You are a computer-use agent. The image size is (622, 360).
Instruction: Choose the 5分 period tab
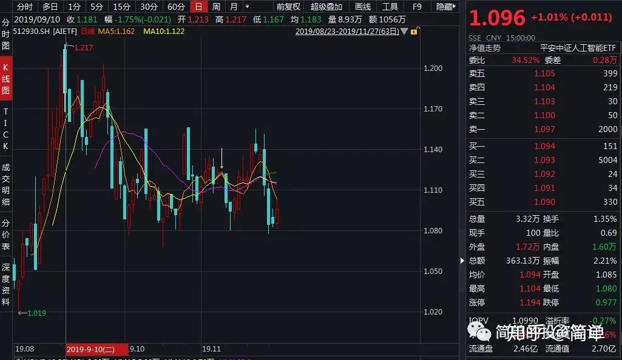click(96, 7)
